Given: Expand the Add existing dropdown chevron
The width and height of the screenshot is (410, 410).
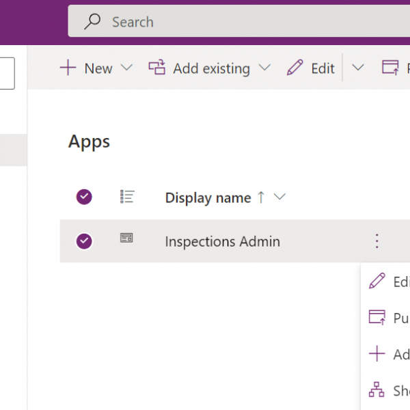Looking at the screenshot, I should [x=264, y=68].
